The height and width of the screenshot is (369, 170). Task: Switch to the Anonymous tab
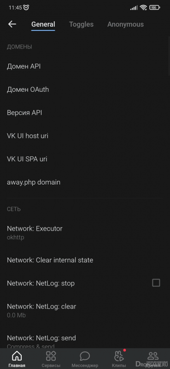tap(125, 24)
